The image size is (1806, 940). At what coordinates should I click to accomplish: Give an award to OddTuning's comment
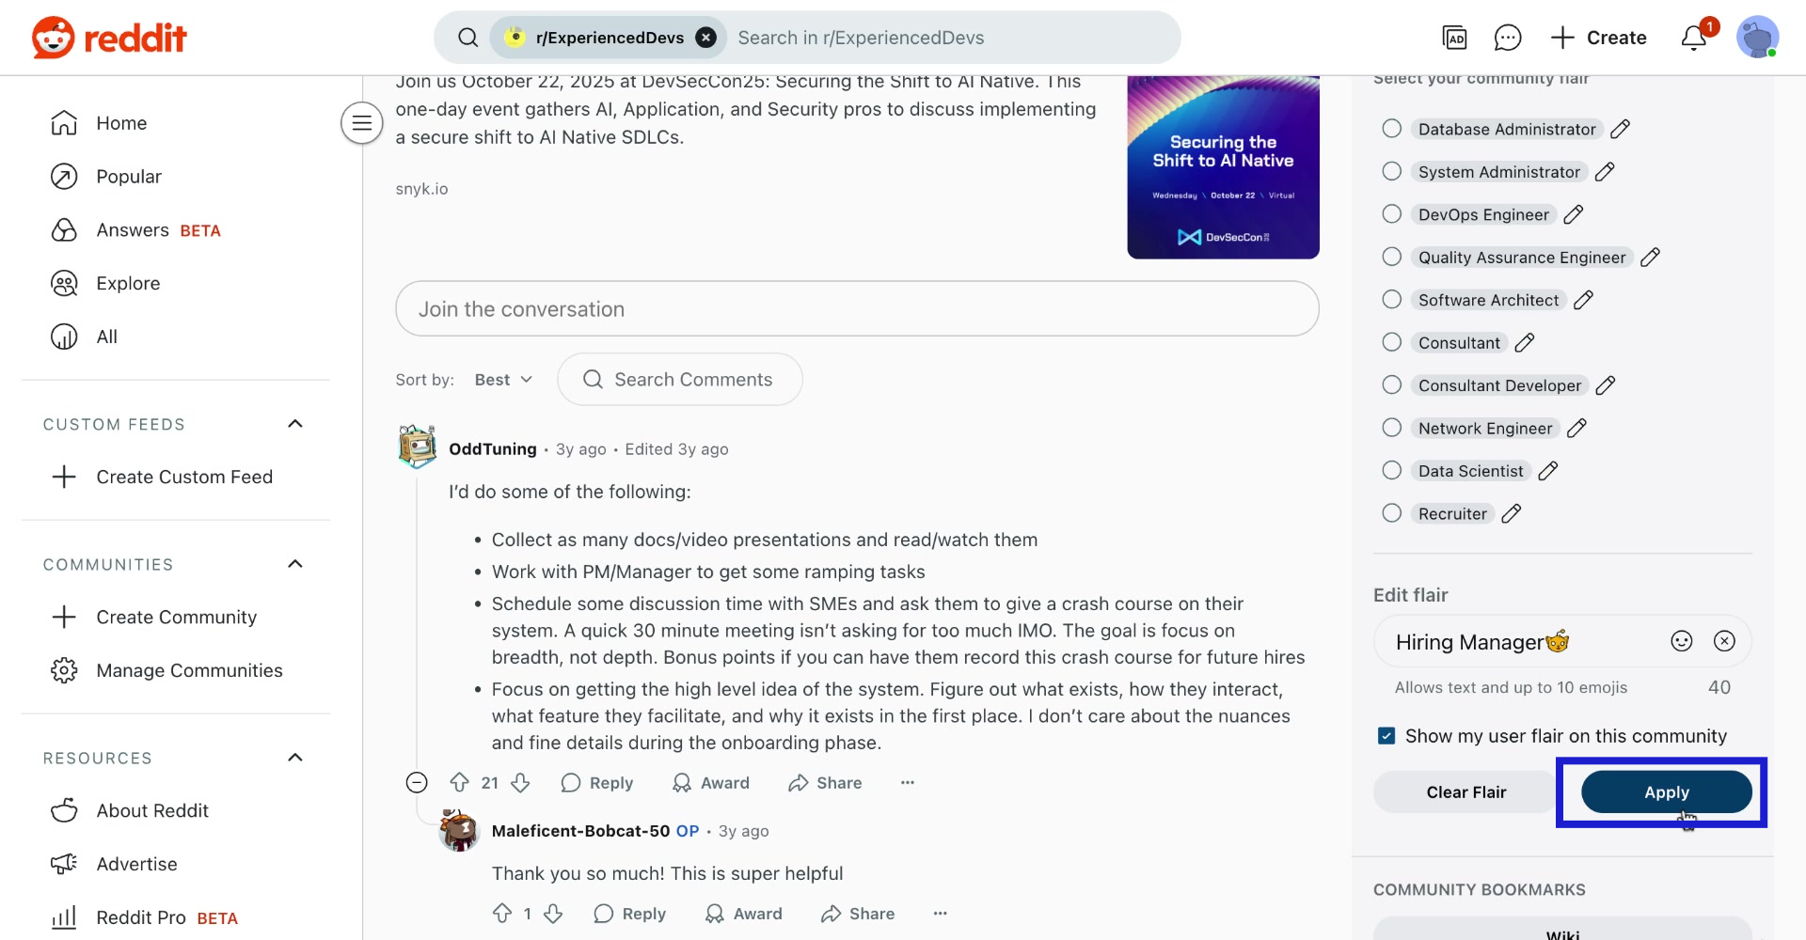pos(711,782)
